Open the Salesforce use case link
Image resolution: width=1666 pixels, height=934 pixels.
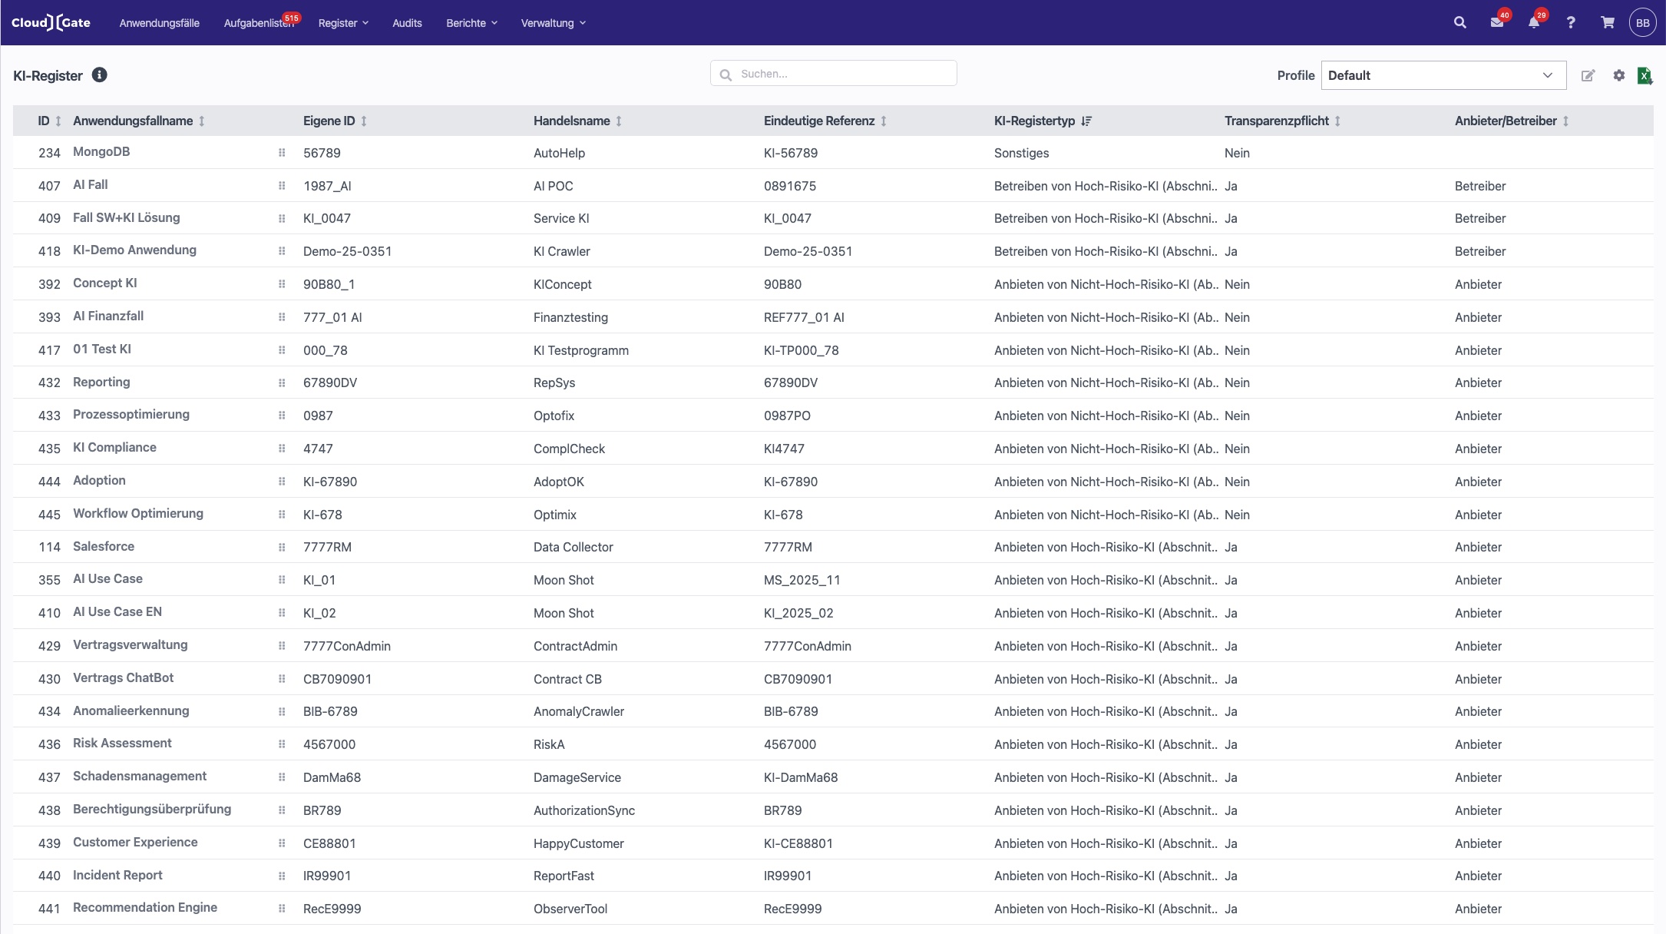tap(104, 546)
